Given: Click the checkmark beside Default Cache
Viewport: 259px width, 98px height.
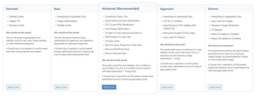Looking at the screenshot, I should pyautogui.click(x=8, y=16).
